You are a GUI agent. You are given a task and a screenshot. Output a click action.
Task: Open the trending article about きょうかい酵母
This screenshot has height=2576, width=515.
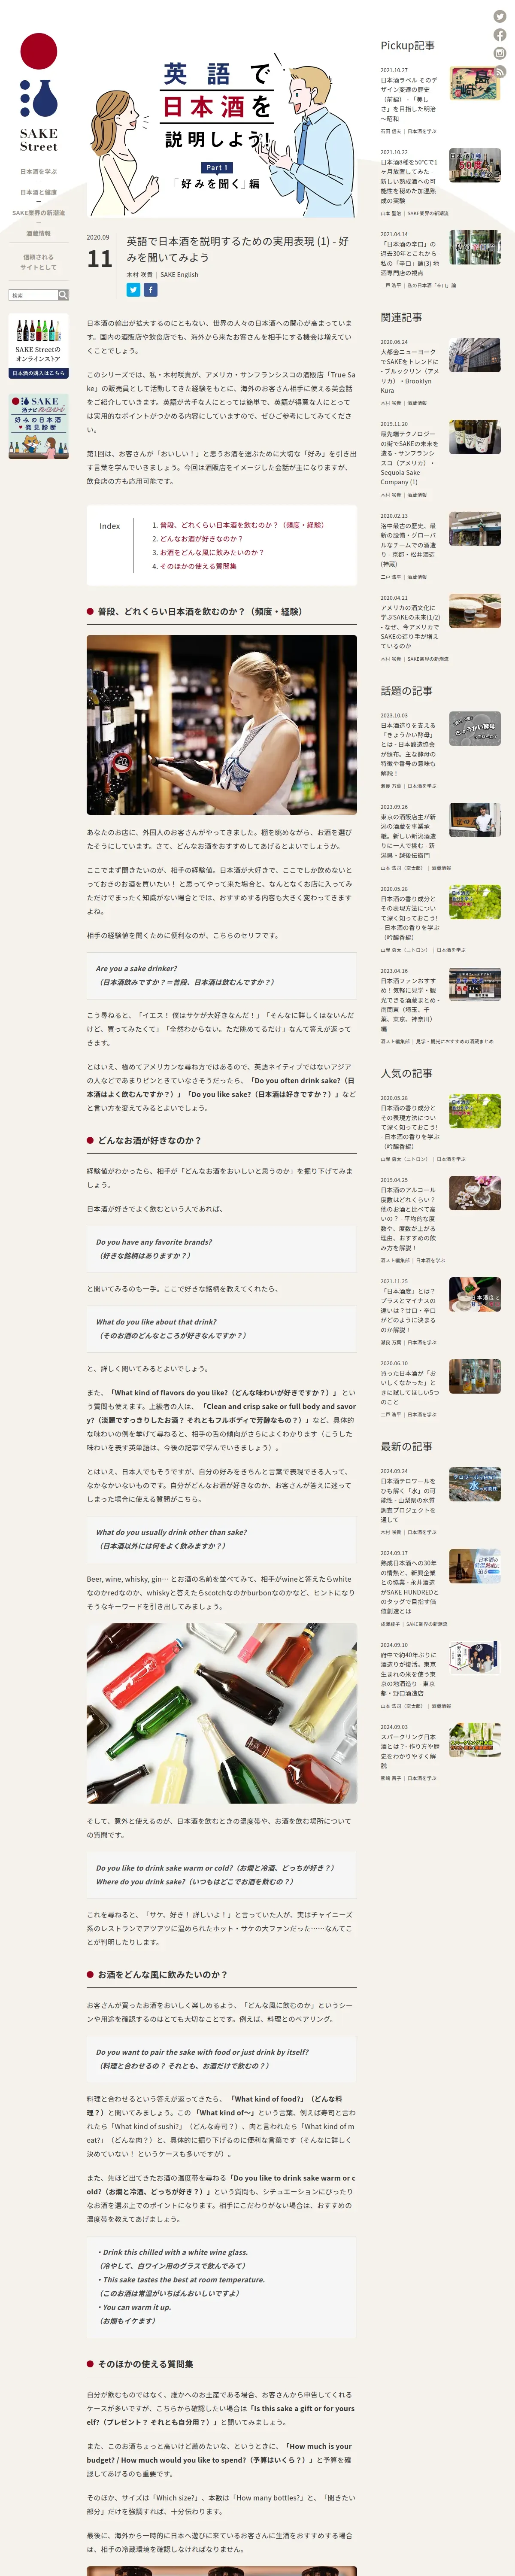409,749
